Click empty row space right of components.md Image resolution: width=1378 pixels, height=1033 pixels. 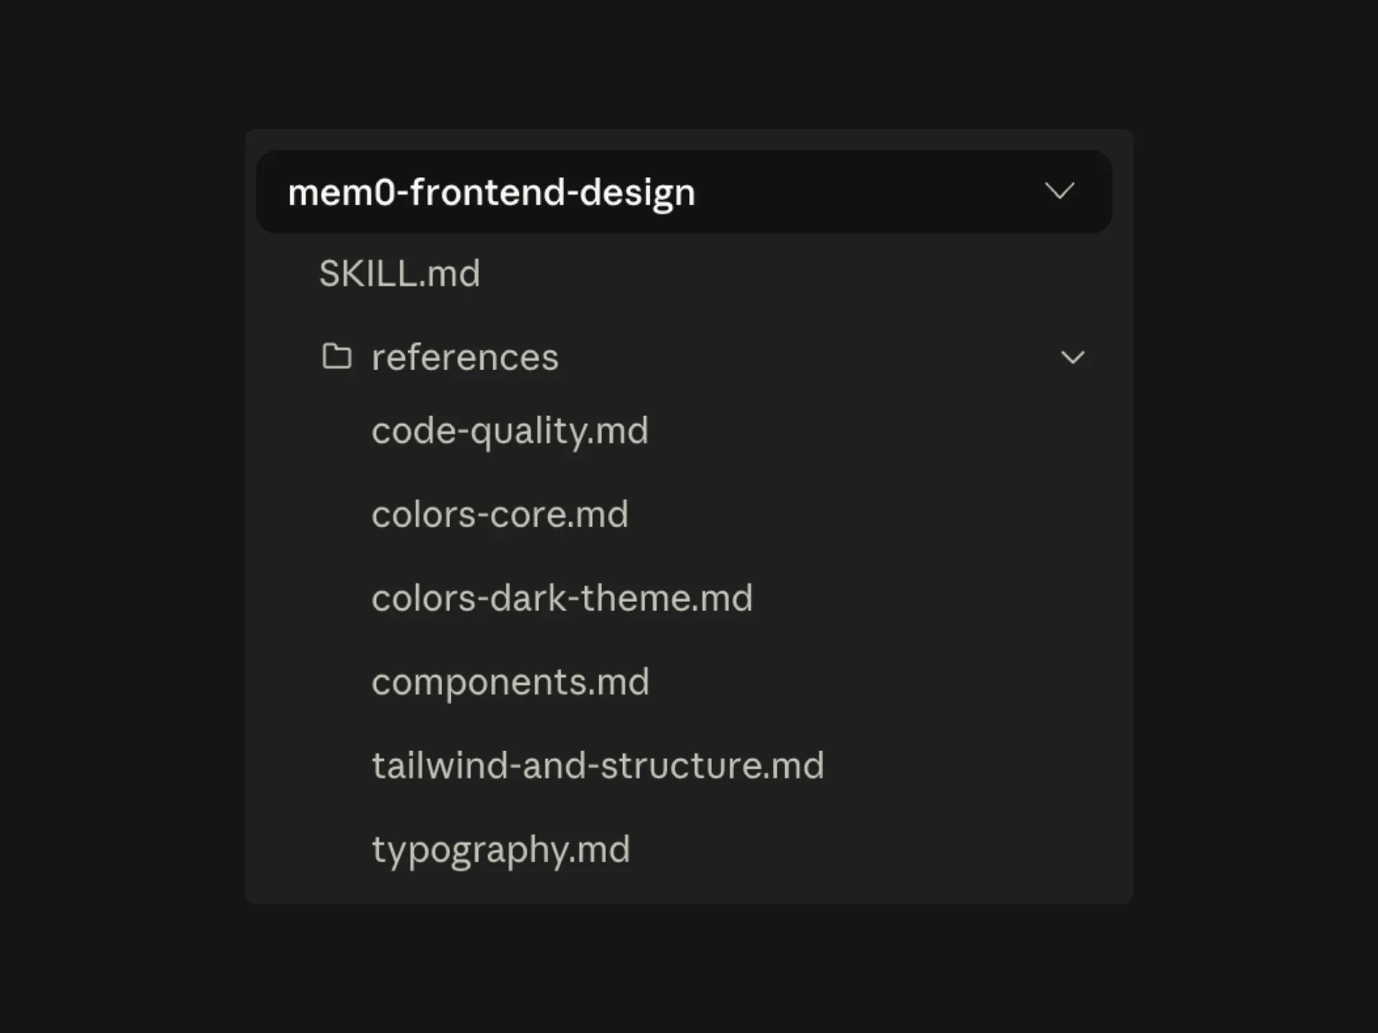tap(876, 682)
